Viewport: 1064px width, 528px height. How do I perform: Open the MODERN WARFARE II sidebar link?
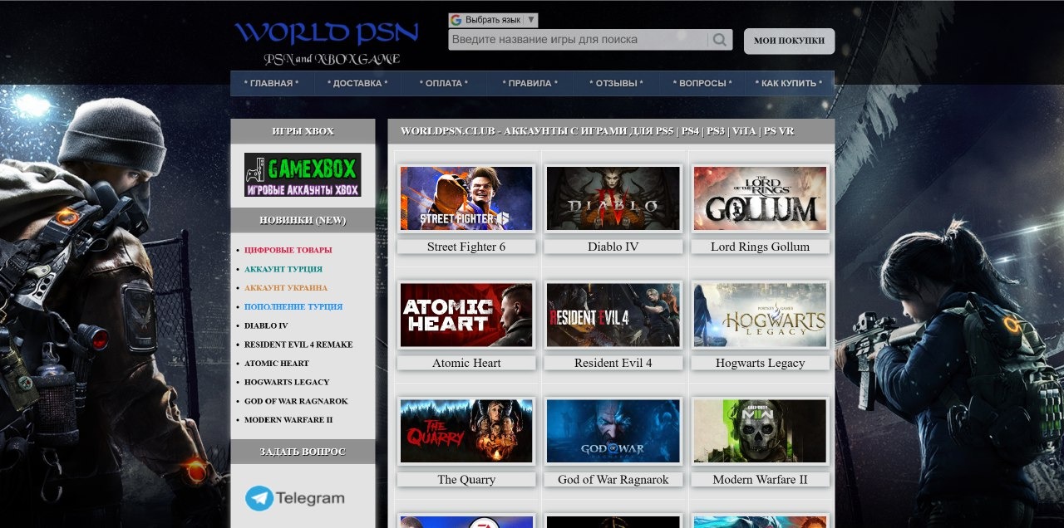pyautogui.click(x=288, y=420)
